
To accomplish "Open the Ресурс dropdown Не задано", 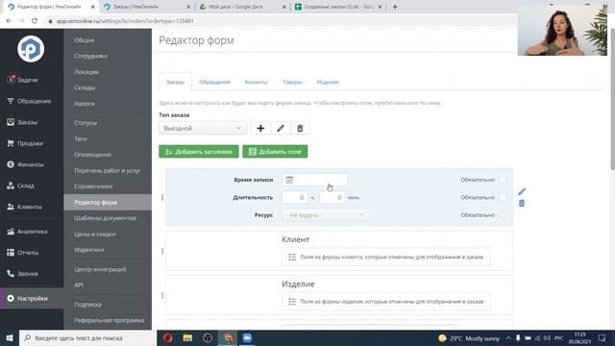I will click(325, 215).
